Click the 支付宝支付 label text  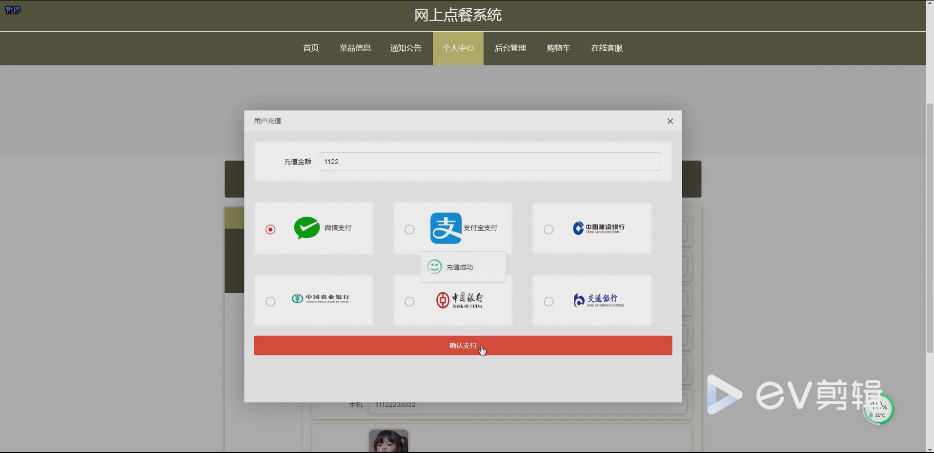480,228
